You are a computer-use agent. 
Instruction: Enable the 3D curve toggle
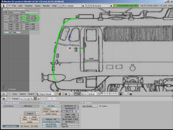[x=76, y=111]
